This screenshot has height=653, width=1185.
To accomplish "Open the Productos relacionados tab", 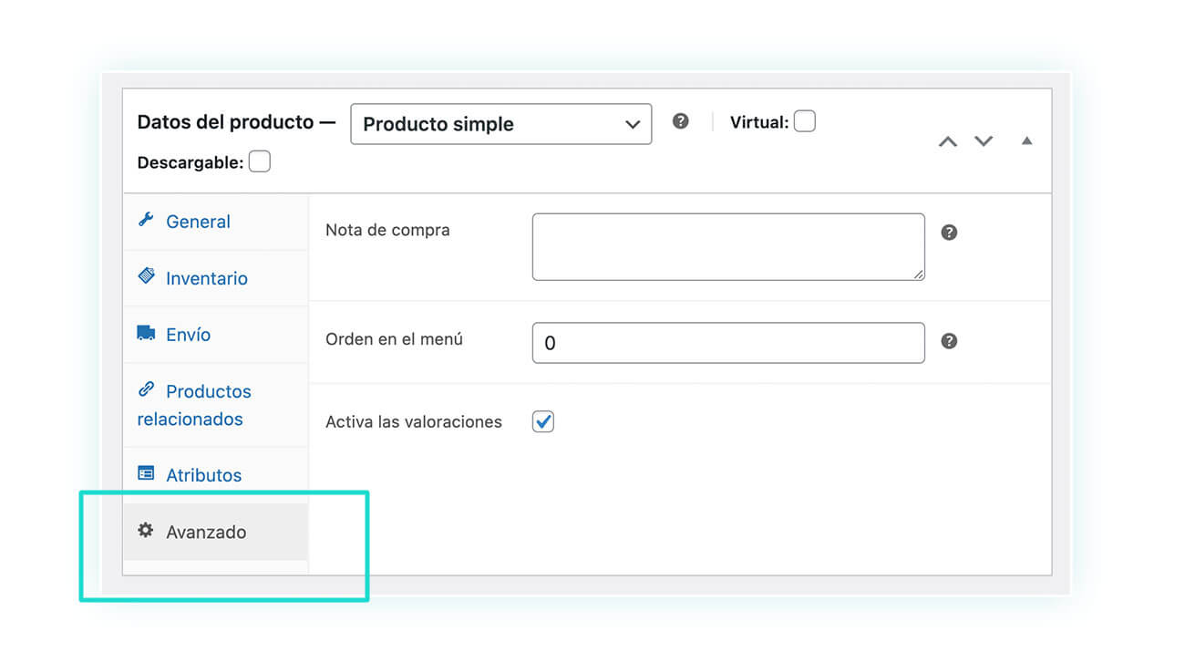I will click(x=216, y=405).
